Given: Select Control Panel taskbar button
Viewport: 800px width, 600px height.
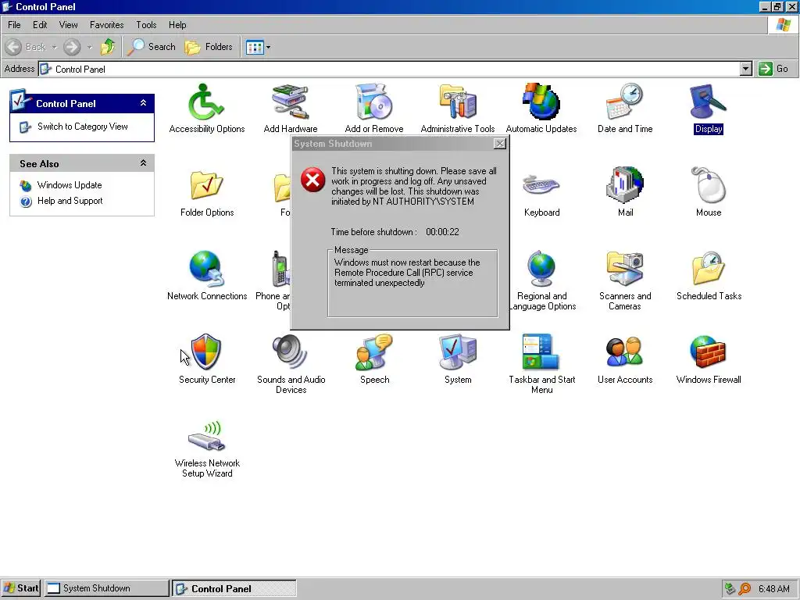Looking at the screenshot, I should pos(234,588).
